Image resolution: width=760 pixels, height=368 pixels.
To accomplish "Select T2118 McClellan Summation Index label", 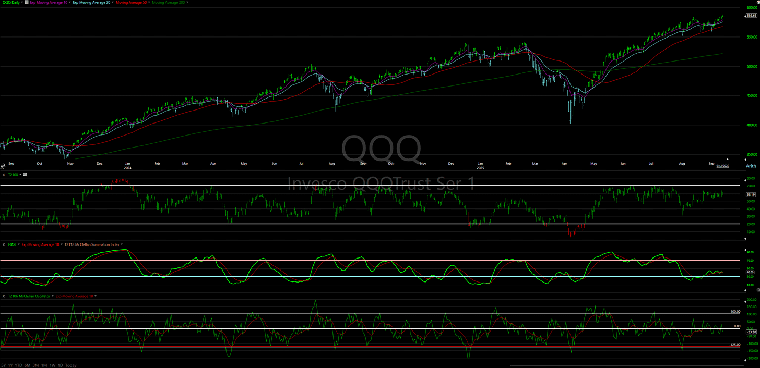I will [92, 244].
